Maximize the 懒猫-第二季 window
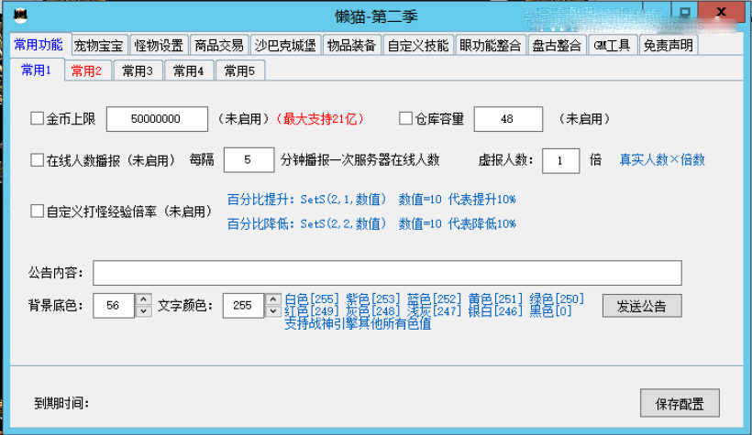The height and width of the screenshot is (435, 752). click(x=683, y=12)
